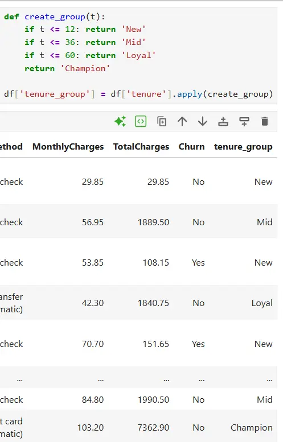Image resolution: width=283 pixels, height=442 pixels.
Task: Insert a cell below this one
Action: (244, 122)
